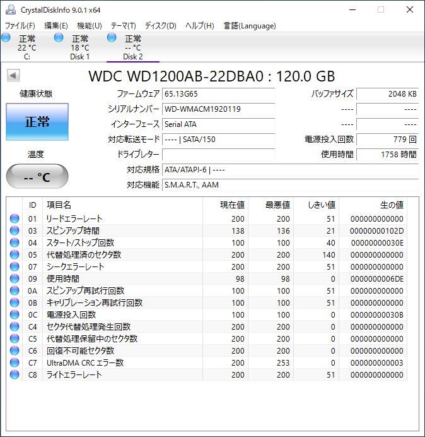Viewport: 425px width, 437px height.
Task: Click raw value 000000000003 in UltraDMA CRC row
Action: pos(377,362)
